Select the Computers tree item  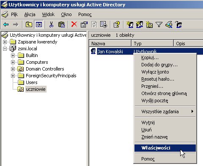37,62
